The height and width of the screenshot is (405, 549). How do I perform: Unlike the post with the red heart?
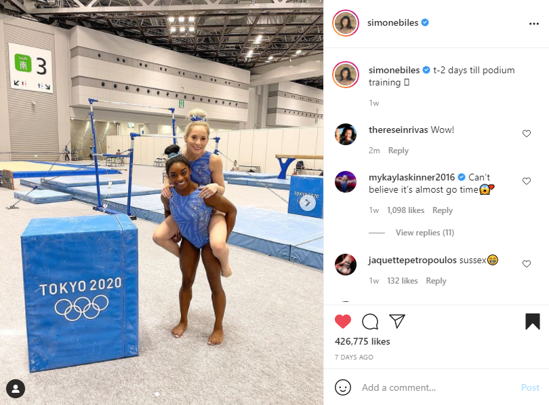coord(343,322)
